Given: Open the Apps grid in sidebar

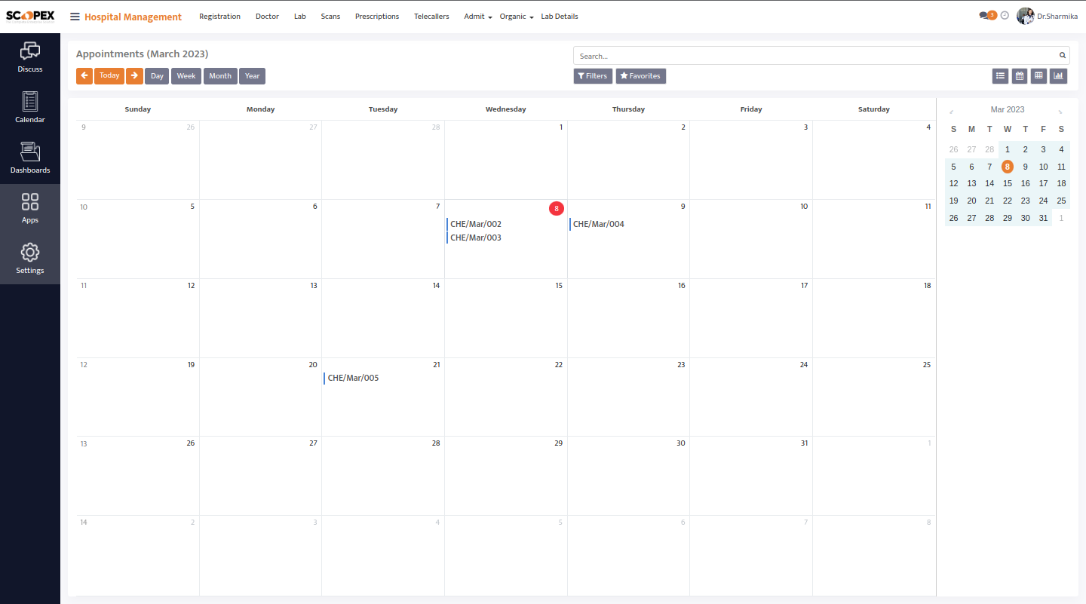Looking at the screenshot, I should click(x=30, y=209).
